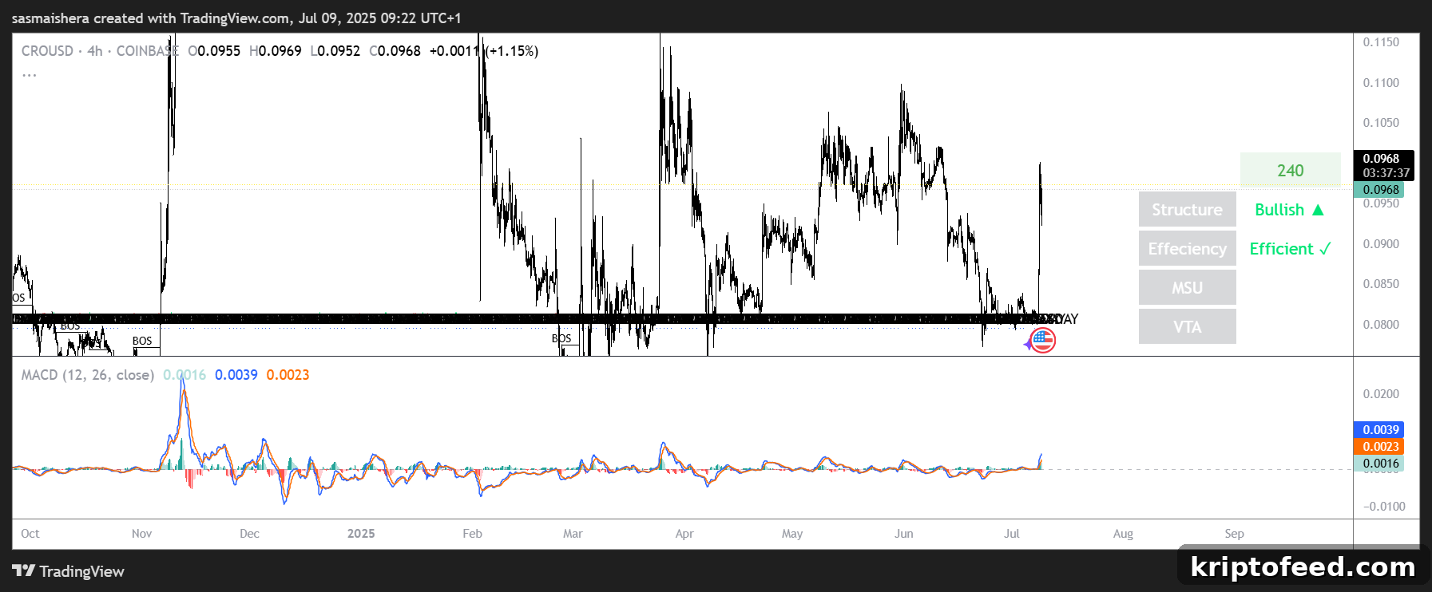Click the orange 0.0023 value in the MACD legend
The width and height of the screenshot is (1432, 592).
(288, 375)
